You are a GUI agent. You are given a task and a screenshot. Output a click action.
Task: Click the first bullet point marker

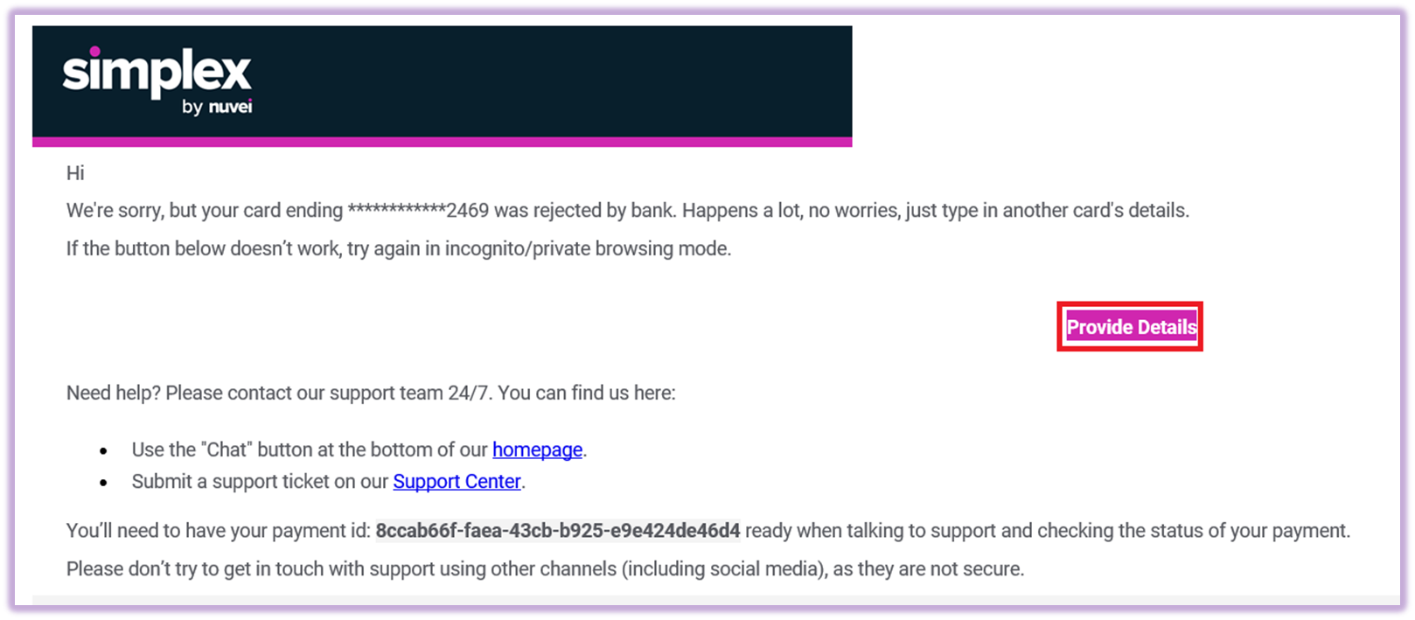[x=104, y=451]
